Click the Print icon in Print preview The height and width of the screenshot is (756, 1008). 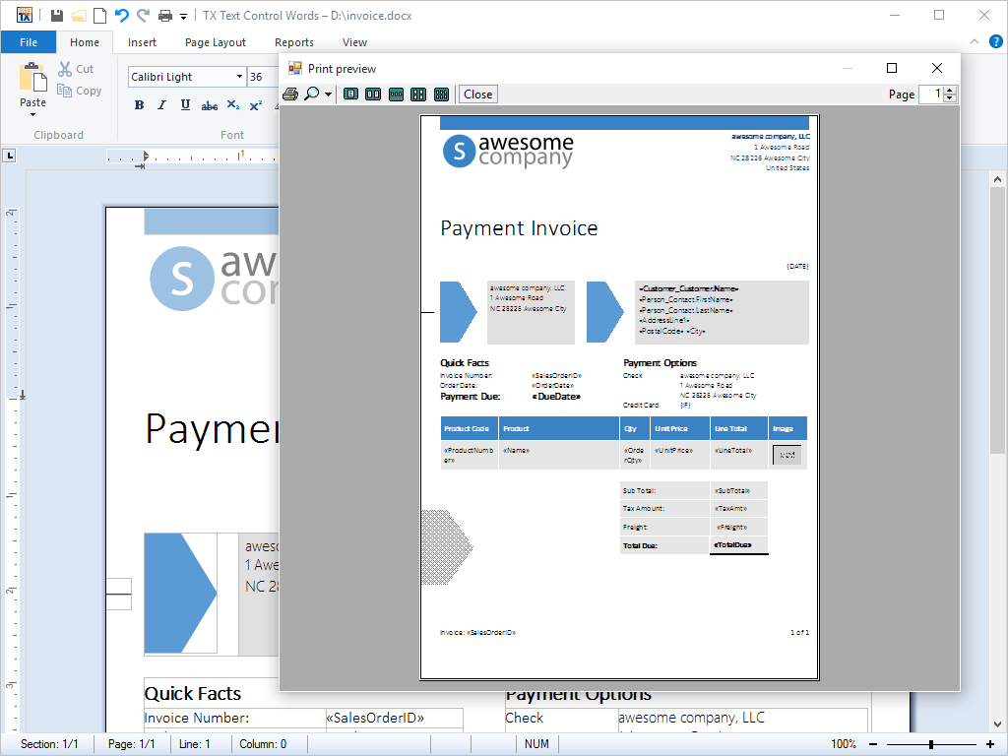click(x=290, y=94)
